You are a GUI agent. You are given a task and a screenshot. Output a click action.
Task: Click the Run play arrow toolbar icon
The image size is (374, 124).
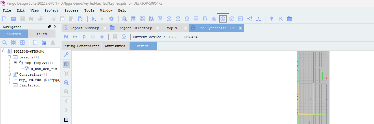(94, 19)
